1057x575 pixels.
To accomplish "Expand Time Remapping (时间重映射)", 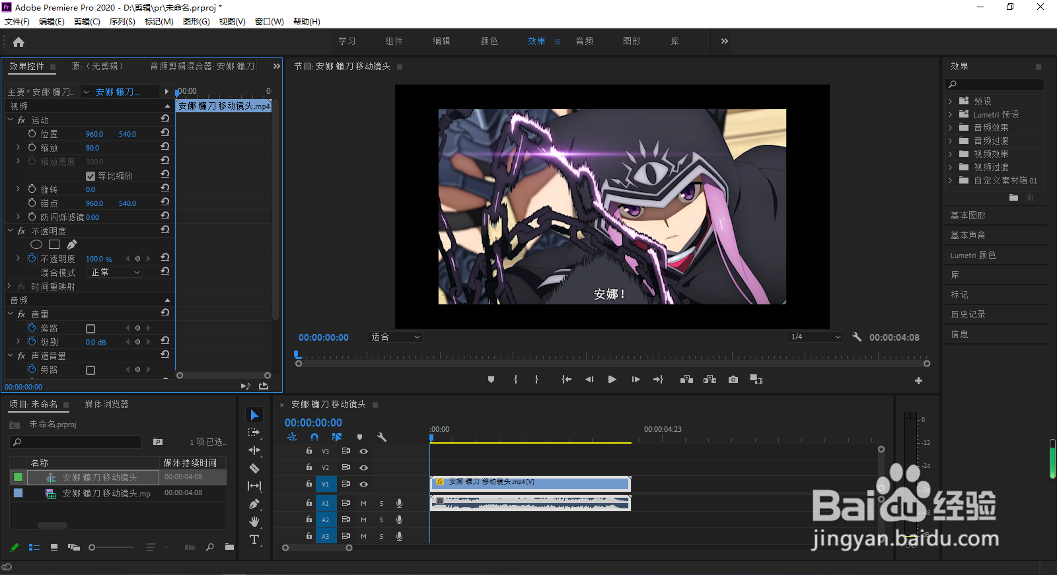I will (x=10, y=286).
